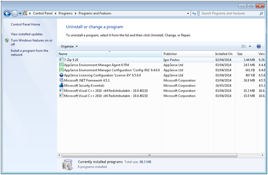Screen dimensions: 268x175
Task: Click the 661 KB size cell
Action: click(x=250, y=70)
